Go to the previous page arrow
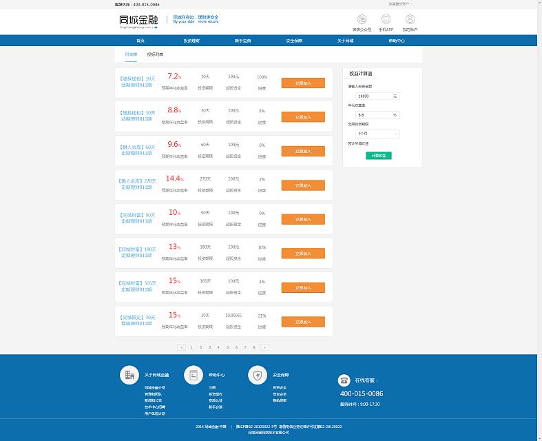The width and height of the screenshot is (542, 441). coord(182,347)
